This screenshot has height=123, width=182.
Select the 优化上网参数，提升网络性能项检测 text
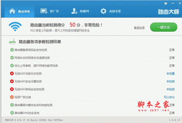tap(36, 66)
